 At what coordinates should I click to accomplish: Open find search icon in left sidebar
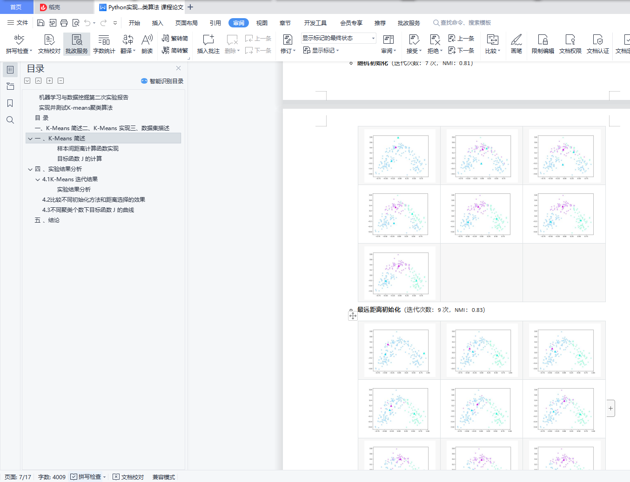(10, 120)
